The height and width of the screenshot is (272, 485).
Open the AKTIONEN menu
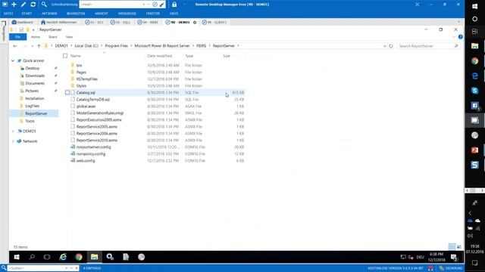(49, 14)
